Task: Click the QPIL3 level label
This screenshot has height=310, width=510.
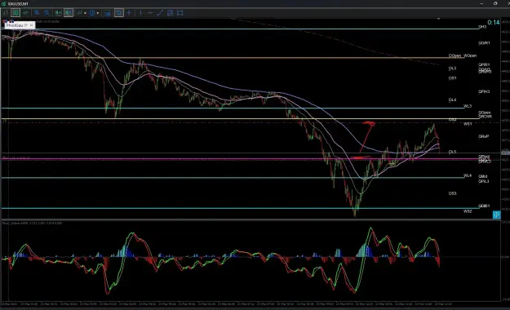Action: click(484, 181)
